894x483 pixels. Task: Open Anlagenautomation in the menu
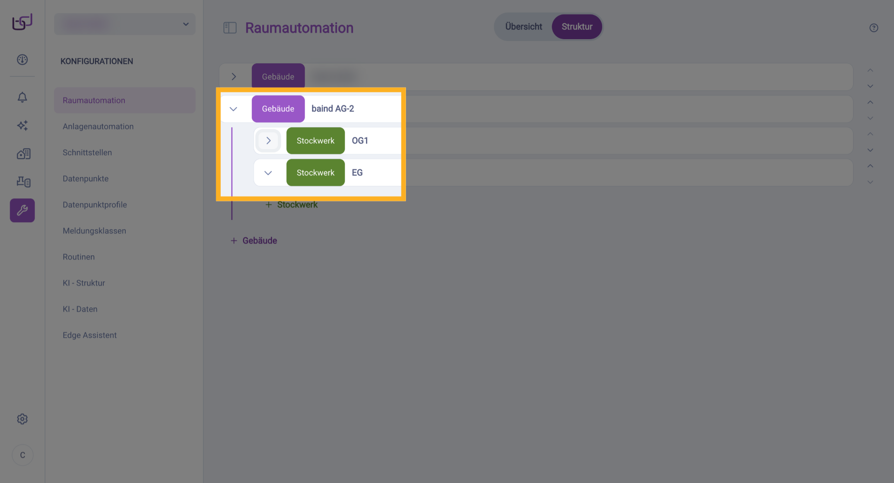click(x=98, y=127)
